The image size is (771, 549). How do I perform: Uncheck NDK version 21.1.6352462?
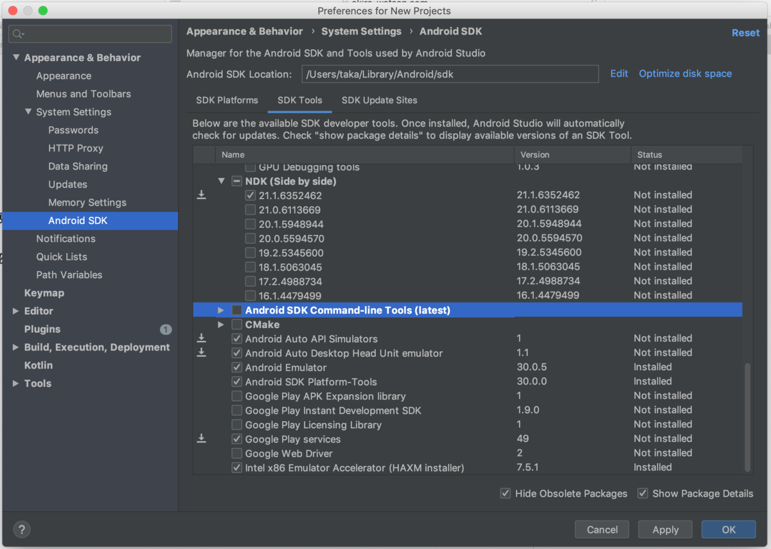(251, 195)
